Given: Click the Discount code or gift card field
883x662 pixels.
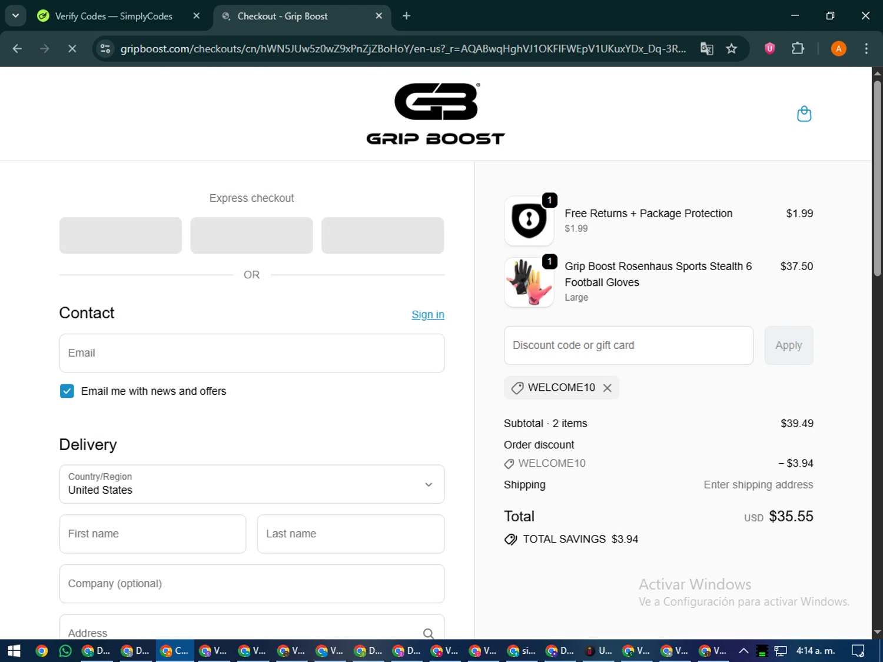Looking at the screenshot, I should (629, 345).
